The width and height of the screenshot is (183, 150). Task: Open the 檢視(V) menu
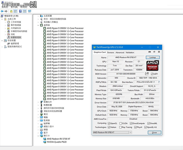click(x=24, y=7)
